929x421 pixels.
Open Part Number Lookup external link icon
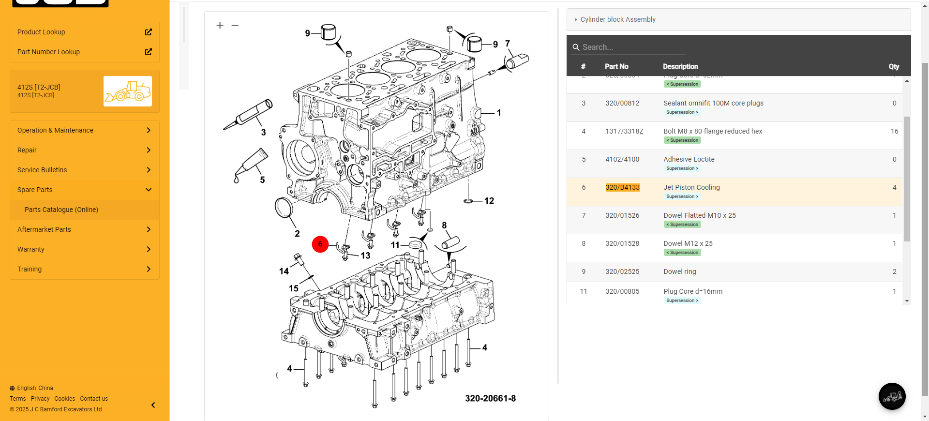149,52
